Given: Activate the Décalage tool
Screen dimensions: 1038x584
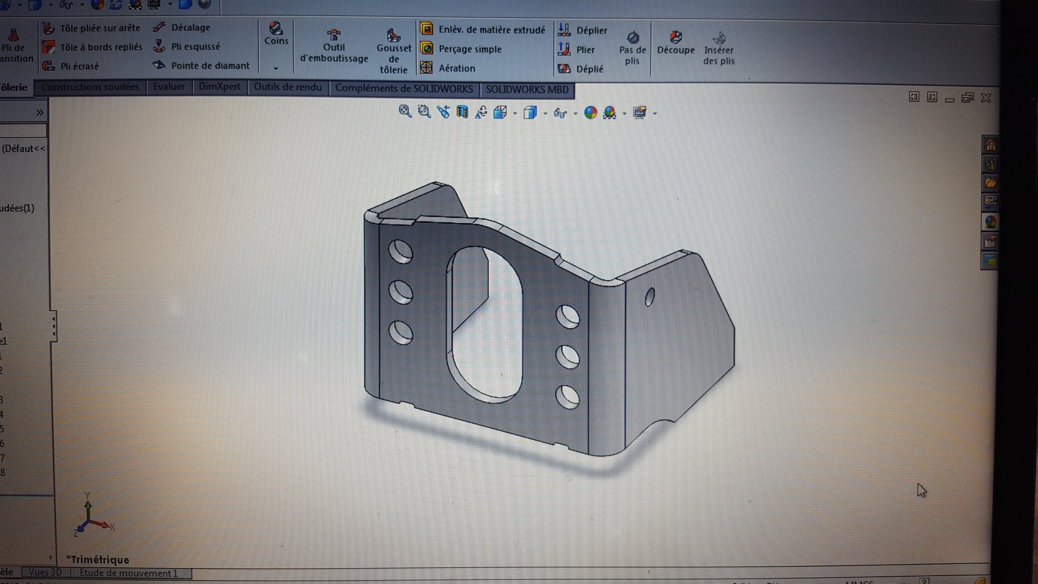Looking at the screenshot, I should 182,27.
